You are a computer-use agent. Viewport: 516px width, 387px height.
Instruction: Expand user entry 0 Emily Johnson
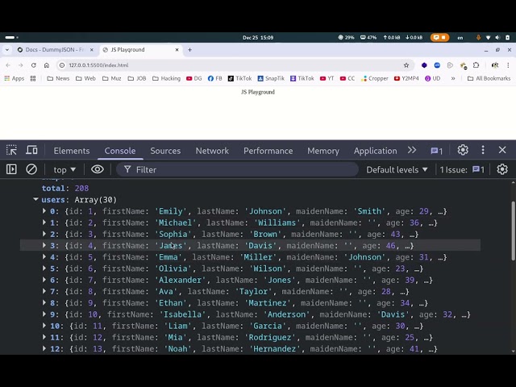tap(44, 211)
